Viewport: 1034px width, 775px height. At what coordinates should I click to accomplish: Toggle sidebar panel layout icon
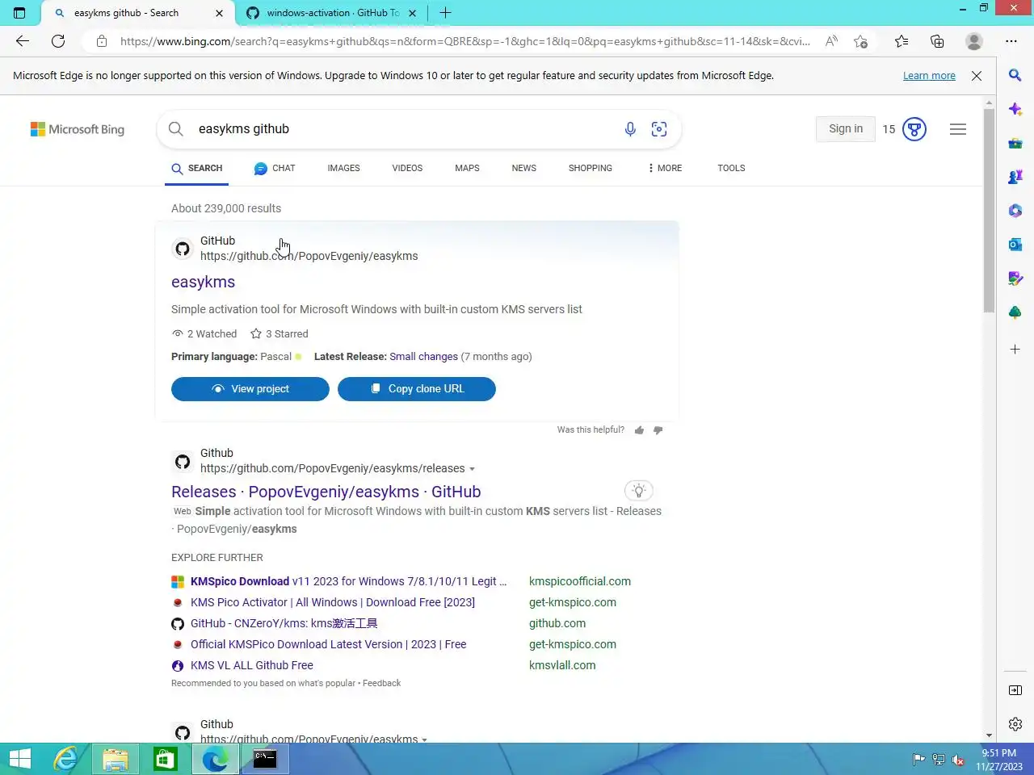[1015, 690]
